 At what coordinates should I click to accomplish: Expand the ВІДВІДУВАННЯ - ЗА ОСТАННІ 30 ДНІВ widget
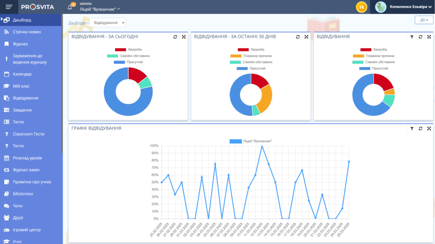[307, 37]
